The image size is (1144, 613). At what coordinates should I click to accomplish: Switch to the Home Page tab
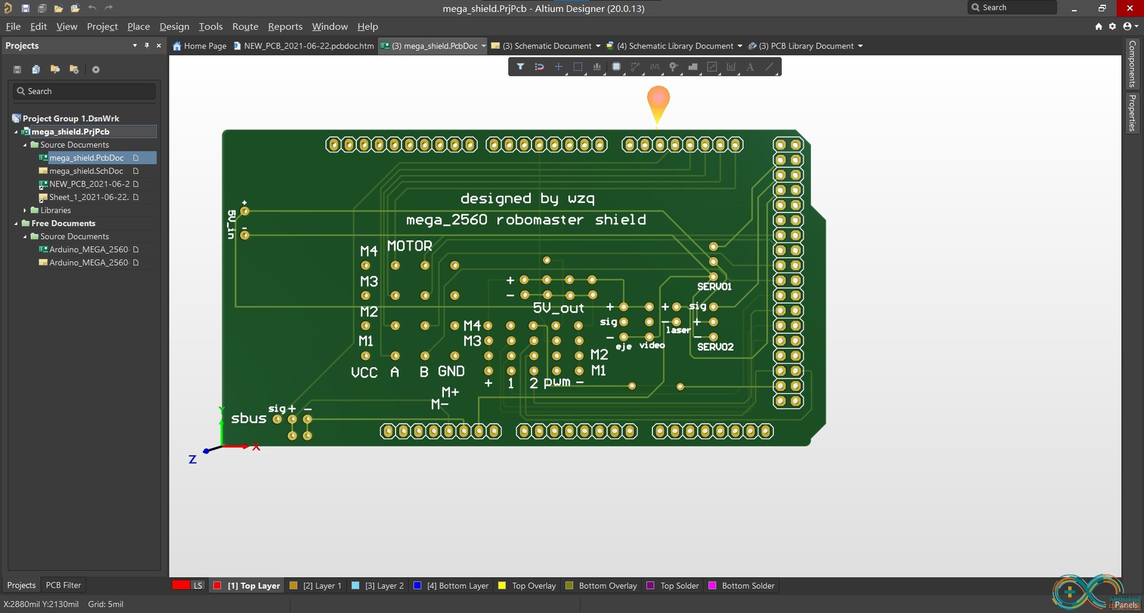(x=200, y=46)
